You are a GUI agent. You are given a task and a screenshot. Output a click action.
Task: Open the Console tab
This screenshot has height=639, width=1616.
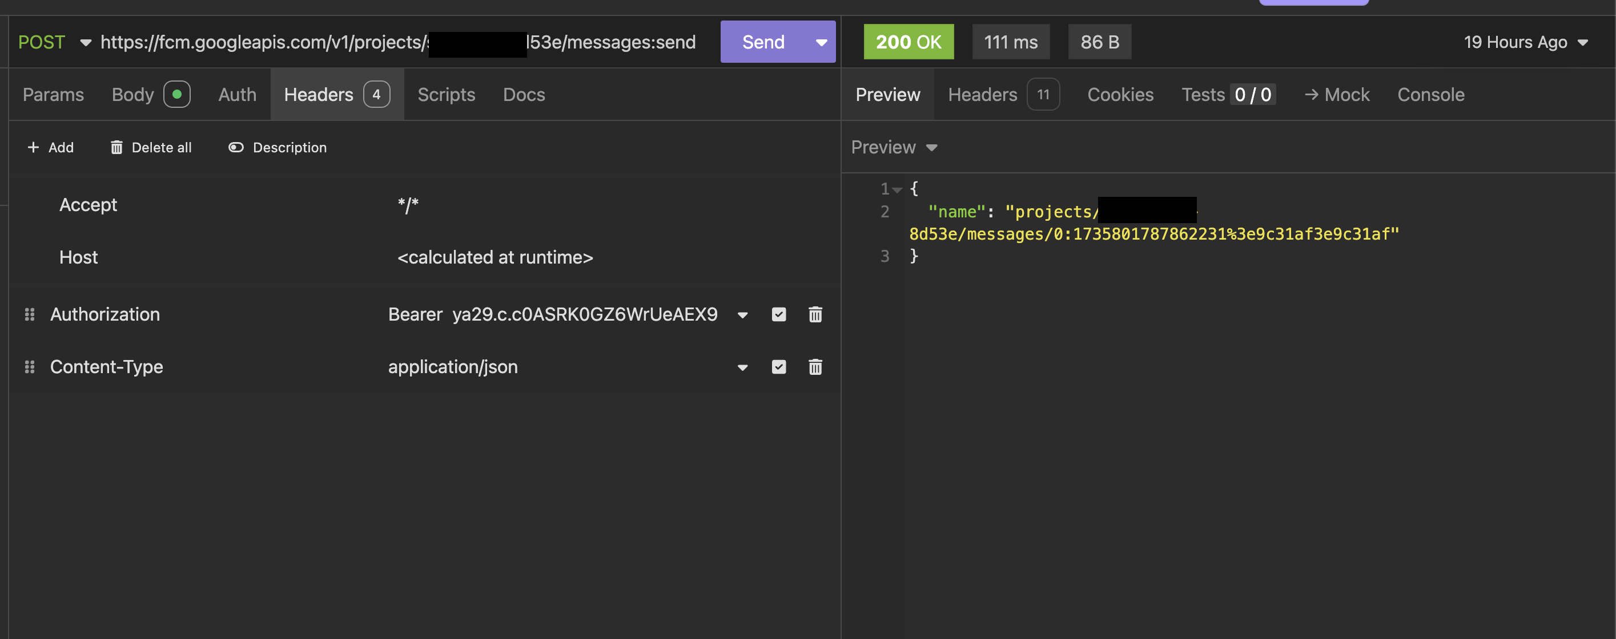[x=1430, y=95]
